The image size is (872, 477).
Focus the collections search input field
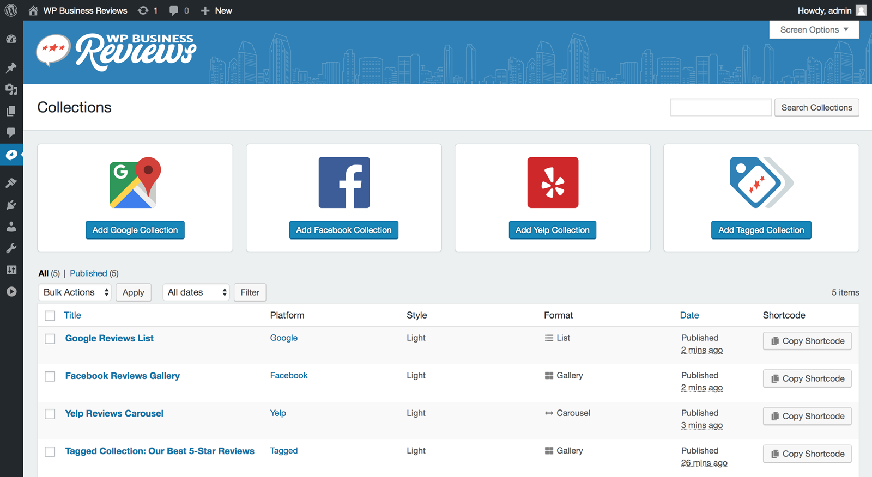pos(721,107)
